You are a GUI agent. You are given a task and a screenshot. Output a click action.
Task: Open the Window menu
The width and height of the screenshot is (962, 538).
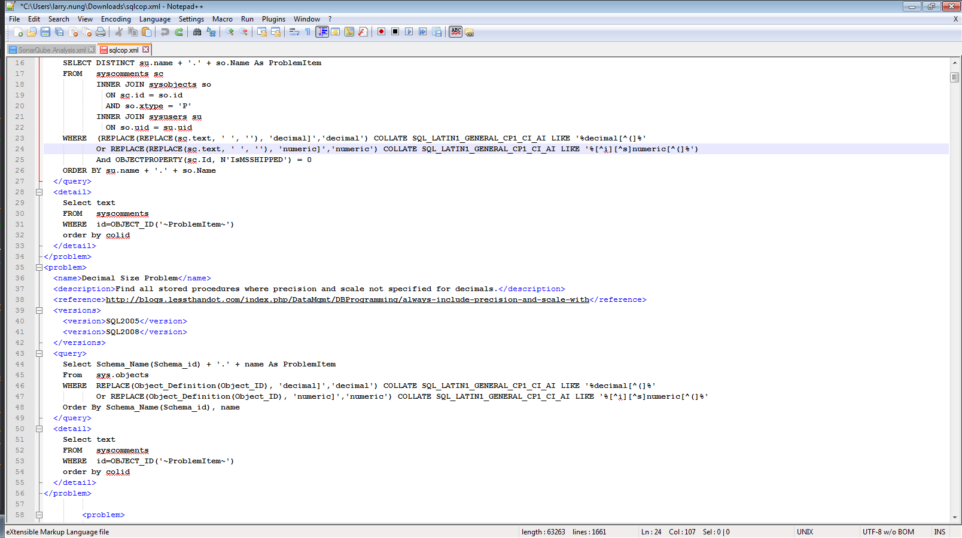tap(307, 19)
